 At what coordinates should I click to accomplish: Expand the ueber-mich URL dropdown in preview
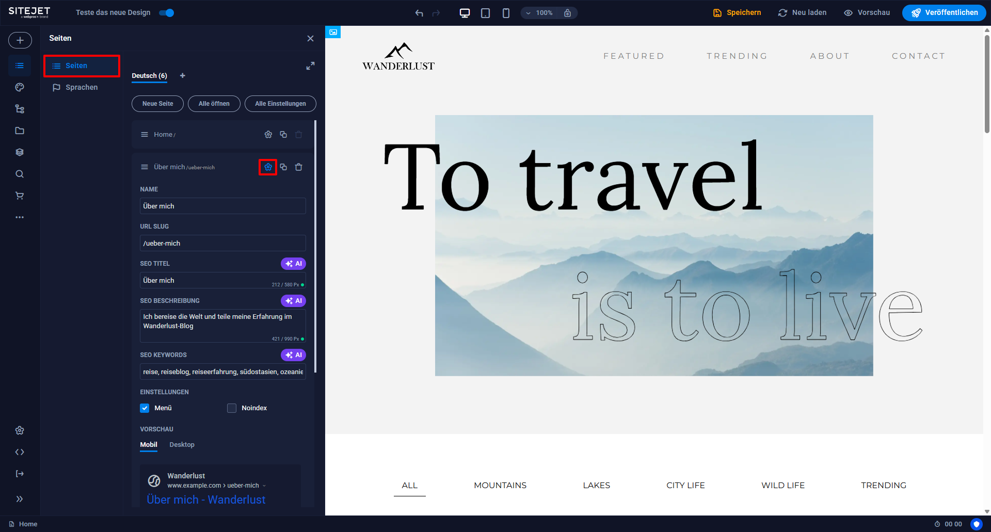click(264, 486)
